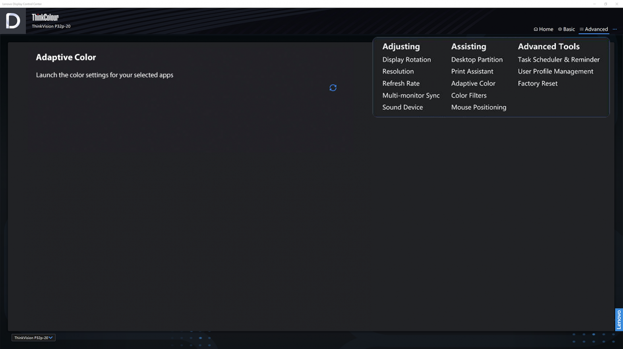This screenshot has height=349, width=623.
Task: Choose Refresh Rate from the Adjusting list
Action: tap(401, 83)
